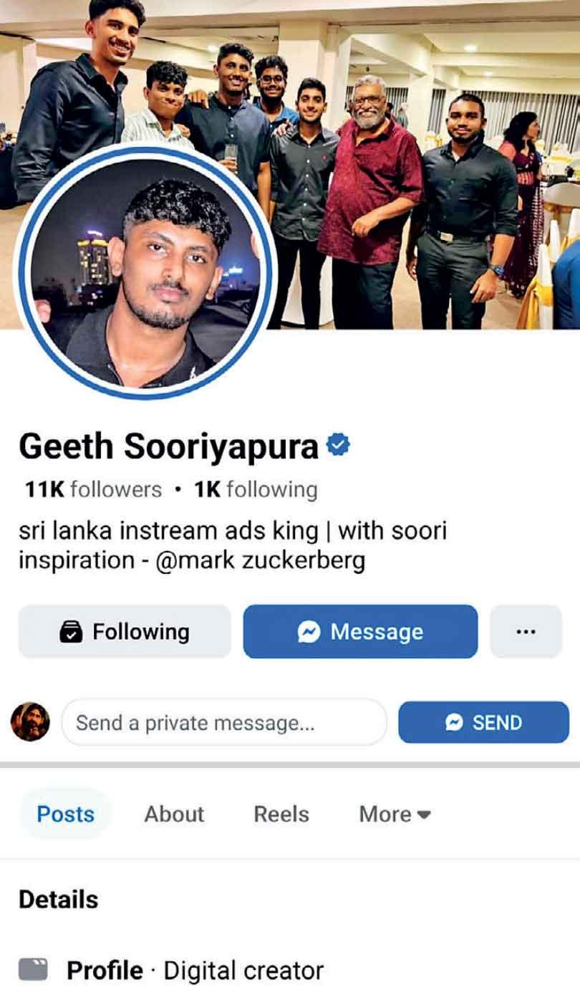The image size is (580, 1008).
Task: Click the Messenger icon in SEND button
Action: coord(454,722)
